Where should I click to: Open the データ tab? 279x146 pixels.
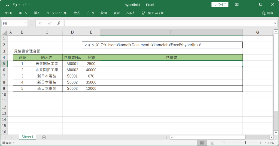tap(90, 13)
